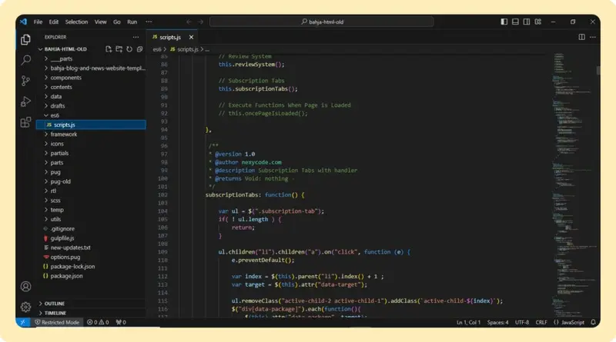Change encoding via UTF-8 status item
The height and width of the screenshot is (342, 616).
[522, 322]
